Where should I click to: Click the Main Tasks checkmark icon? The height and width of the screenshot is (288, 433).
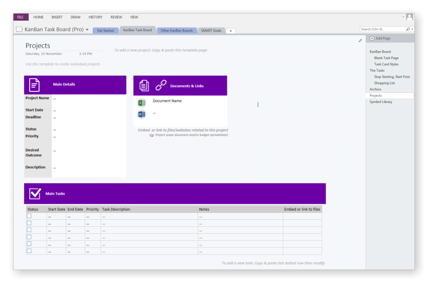click(x=35, y=193)
